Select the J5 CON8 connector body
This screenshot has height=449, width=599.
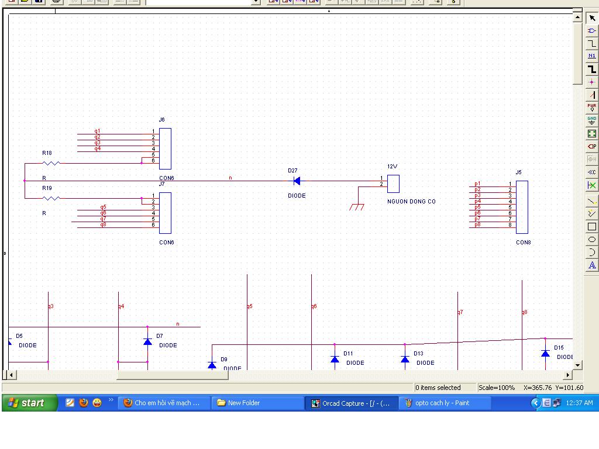click(522, 207)
